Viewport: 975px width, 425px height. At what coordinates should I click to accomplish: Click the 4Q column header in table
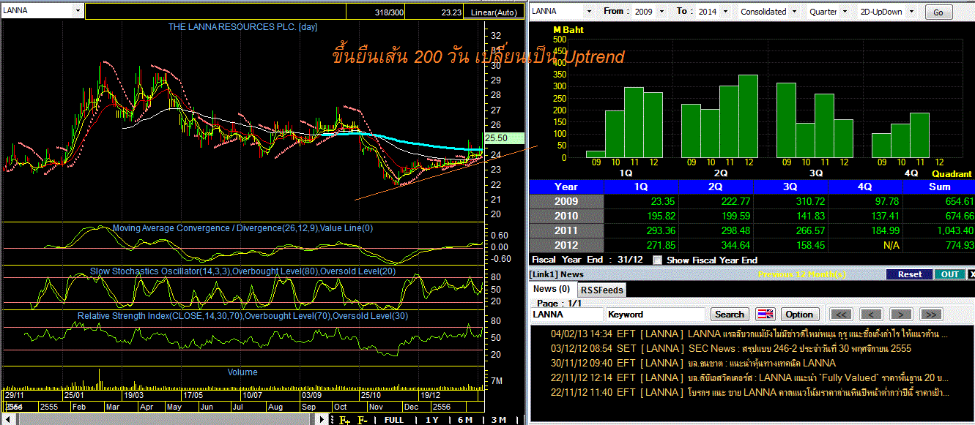[865, 187]
